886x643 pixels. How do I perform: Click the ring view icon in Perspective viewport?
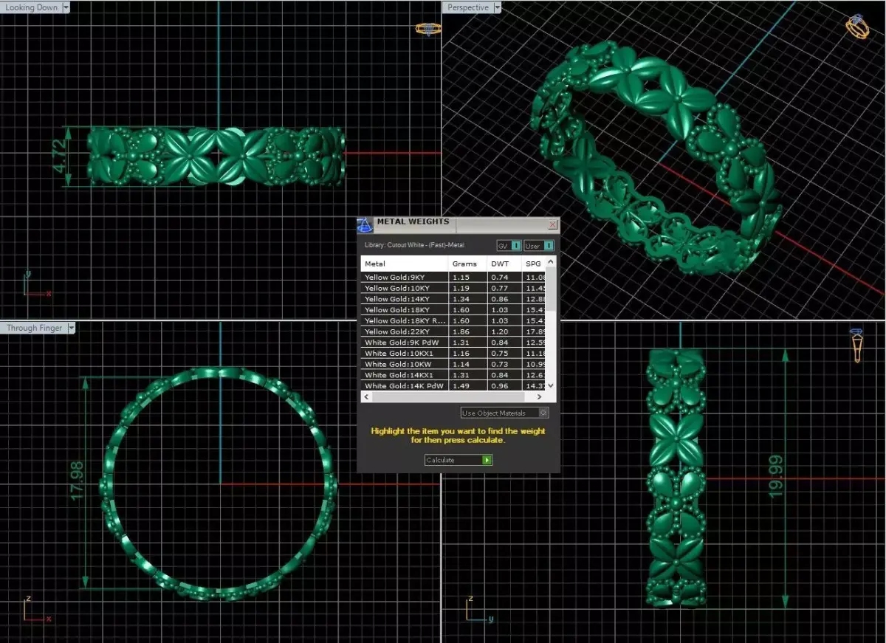tap(858, 27)
